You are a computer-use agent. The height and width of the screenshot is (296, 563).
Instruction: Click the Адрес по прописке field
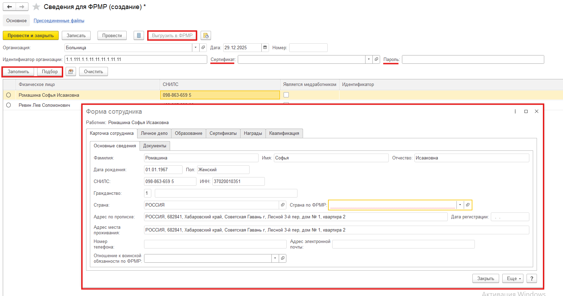296,217
